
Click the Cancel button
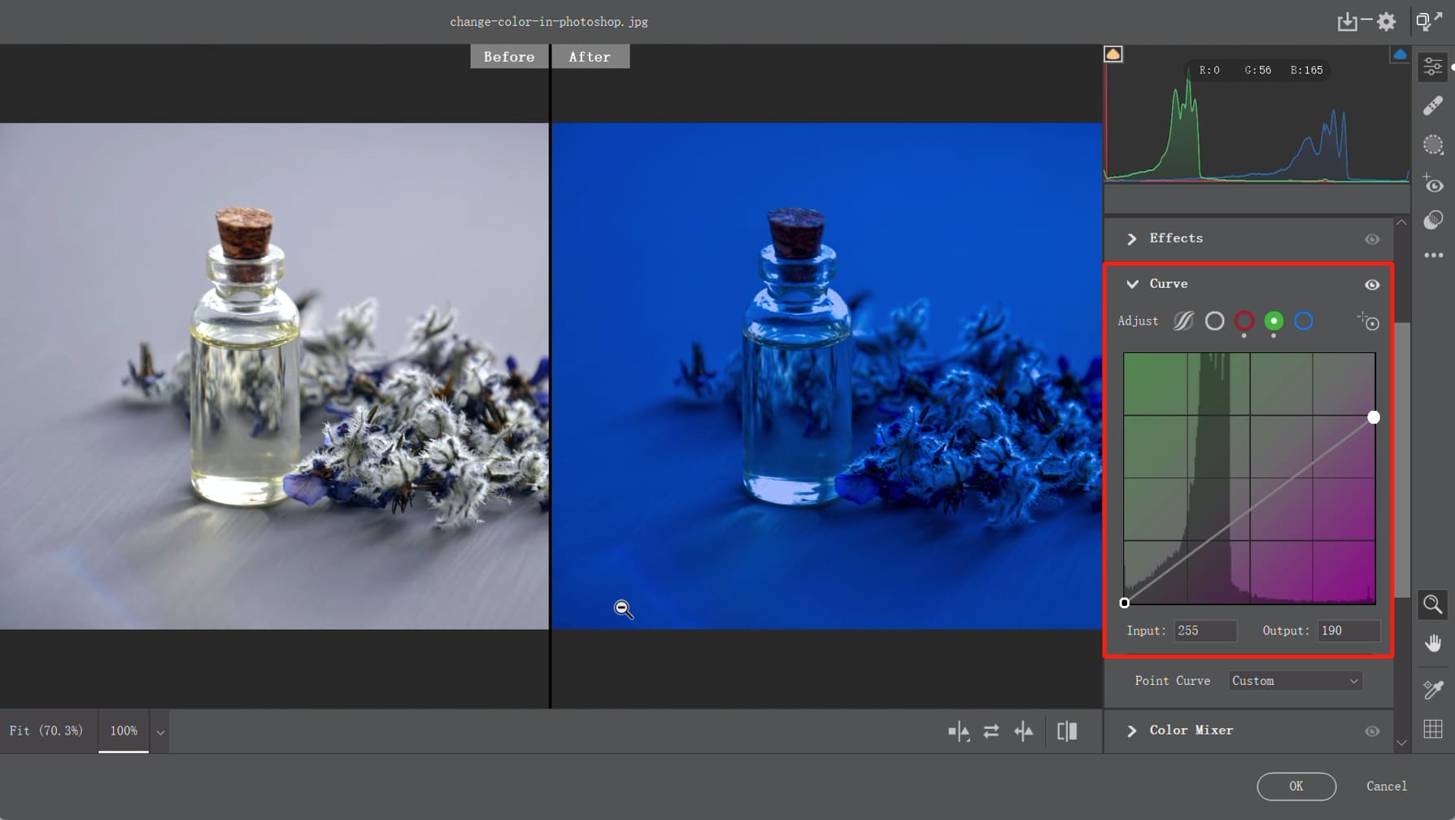1387,786
